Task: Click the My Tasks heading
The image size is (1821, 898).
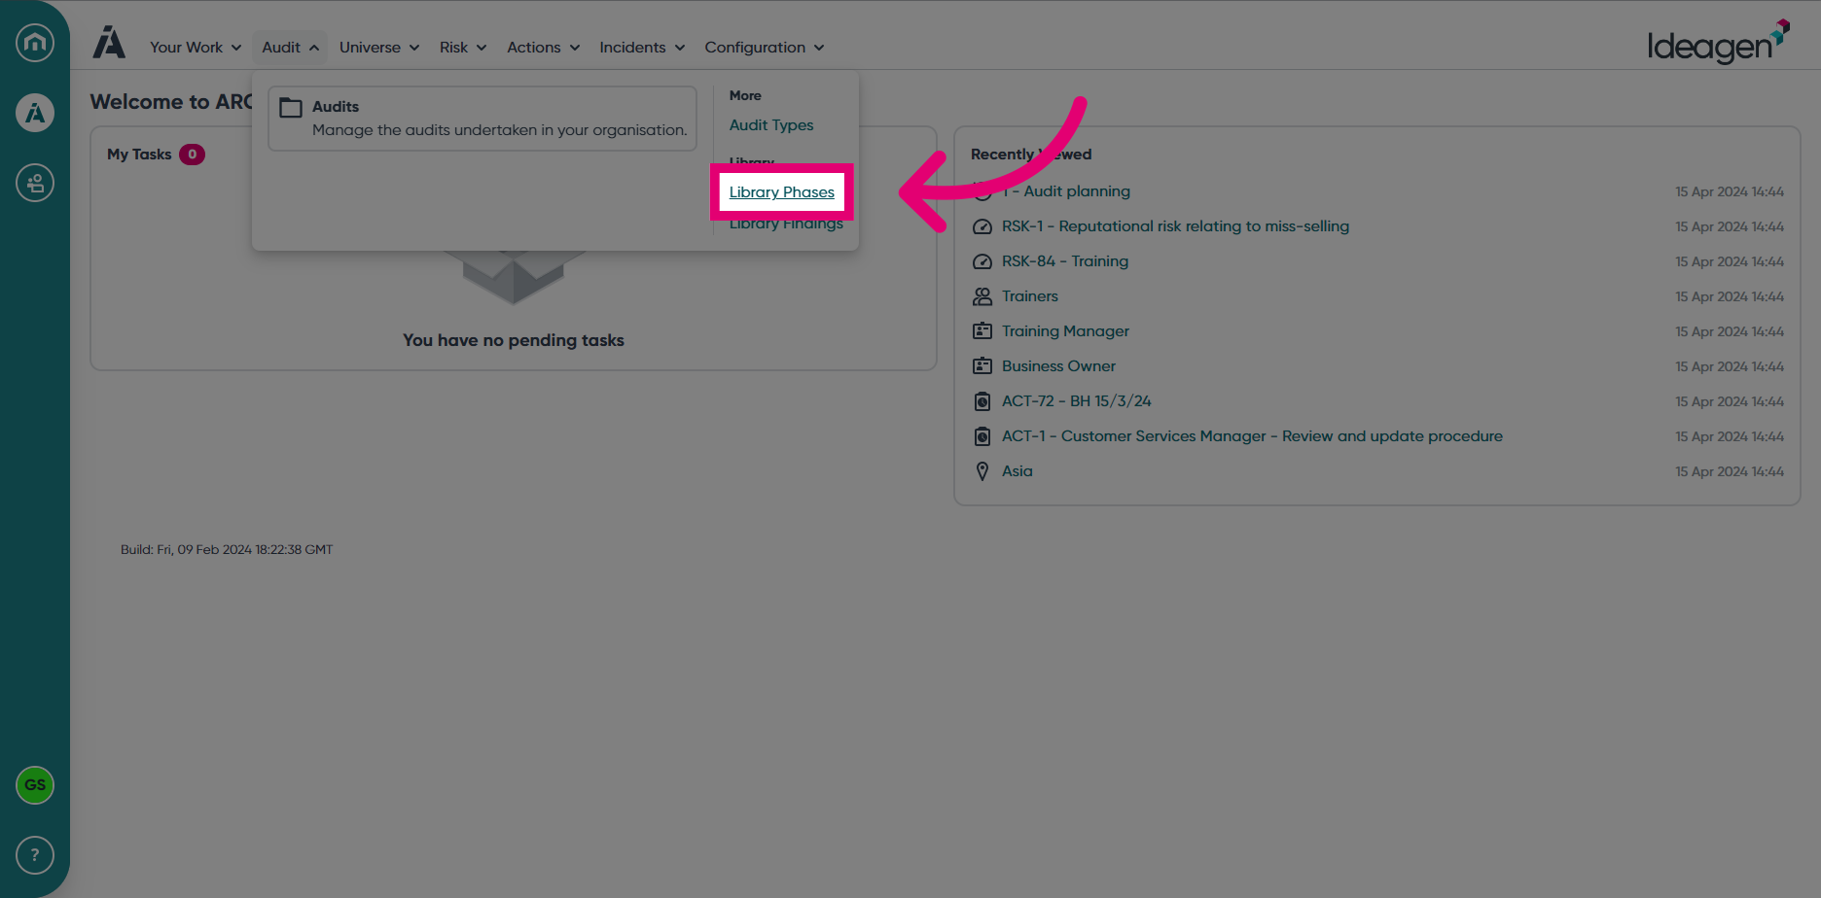Action: click(139, 155)
